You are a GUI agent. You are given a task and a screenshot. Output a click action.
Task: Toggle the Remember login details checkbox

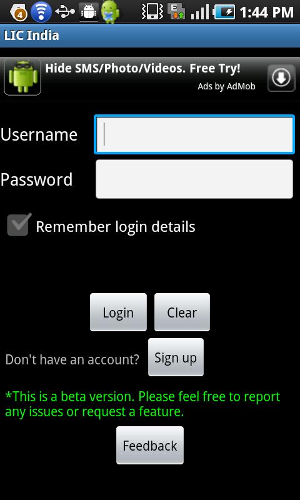click(x=19, y=225)
